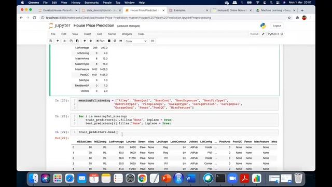Cut selected cells with scissors icon

[65, 41]
